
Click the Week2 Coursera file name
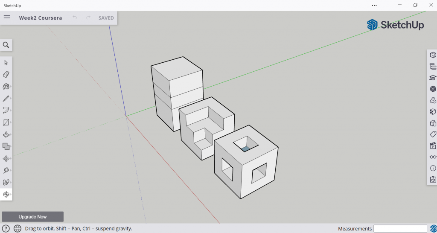[x=41, y=18]
